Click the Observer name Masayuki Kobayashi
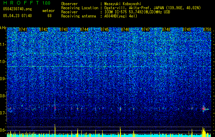This screenshot has width=215, height=137. click(123, 4)
